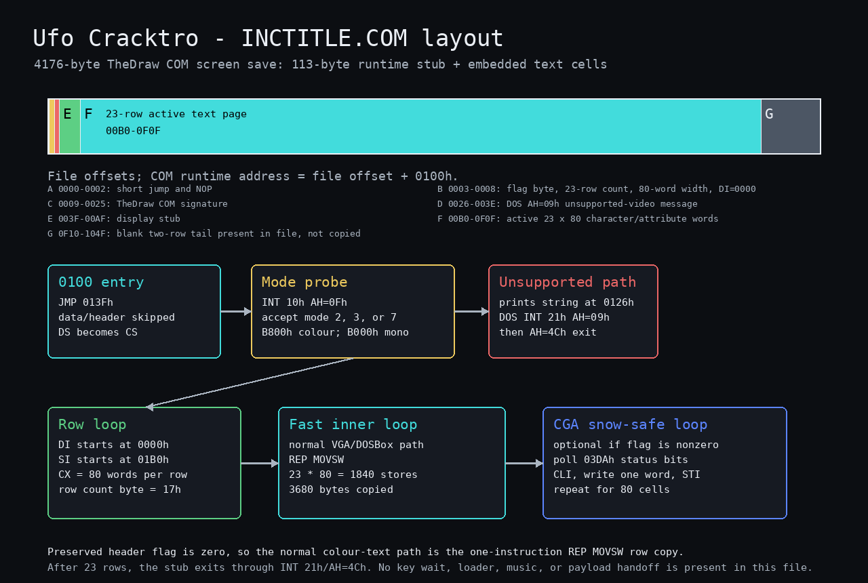Click the line SI starts at 01B0h
This screenshot has height=583, width=868.
click(113, 460)
